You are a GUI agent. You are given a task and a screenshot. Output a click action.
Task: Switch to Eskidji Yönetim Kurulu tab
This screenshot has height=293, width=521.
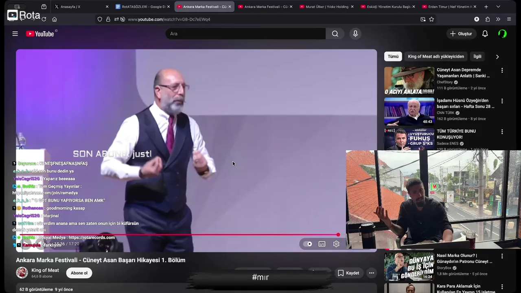[387, 7]
